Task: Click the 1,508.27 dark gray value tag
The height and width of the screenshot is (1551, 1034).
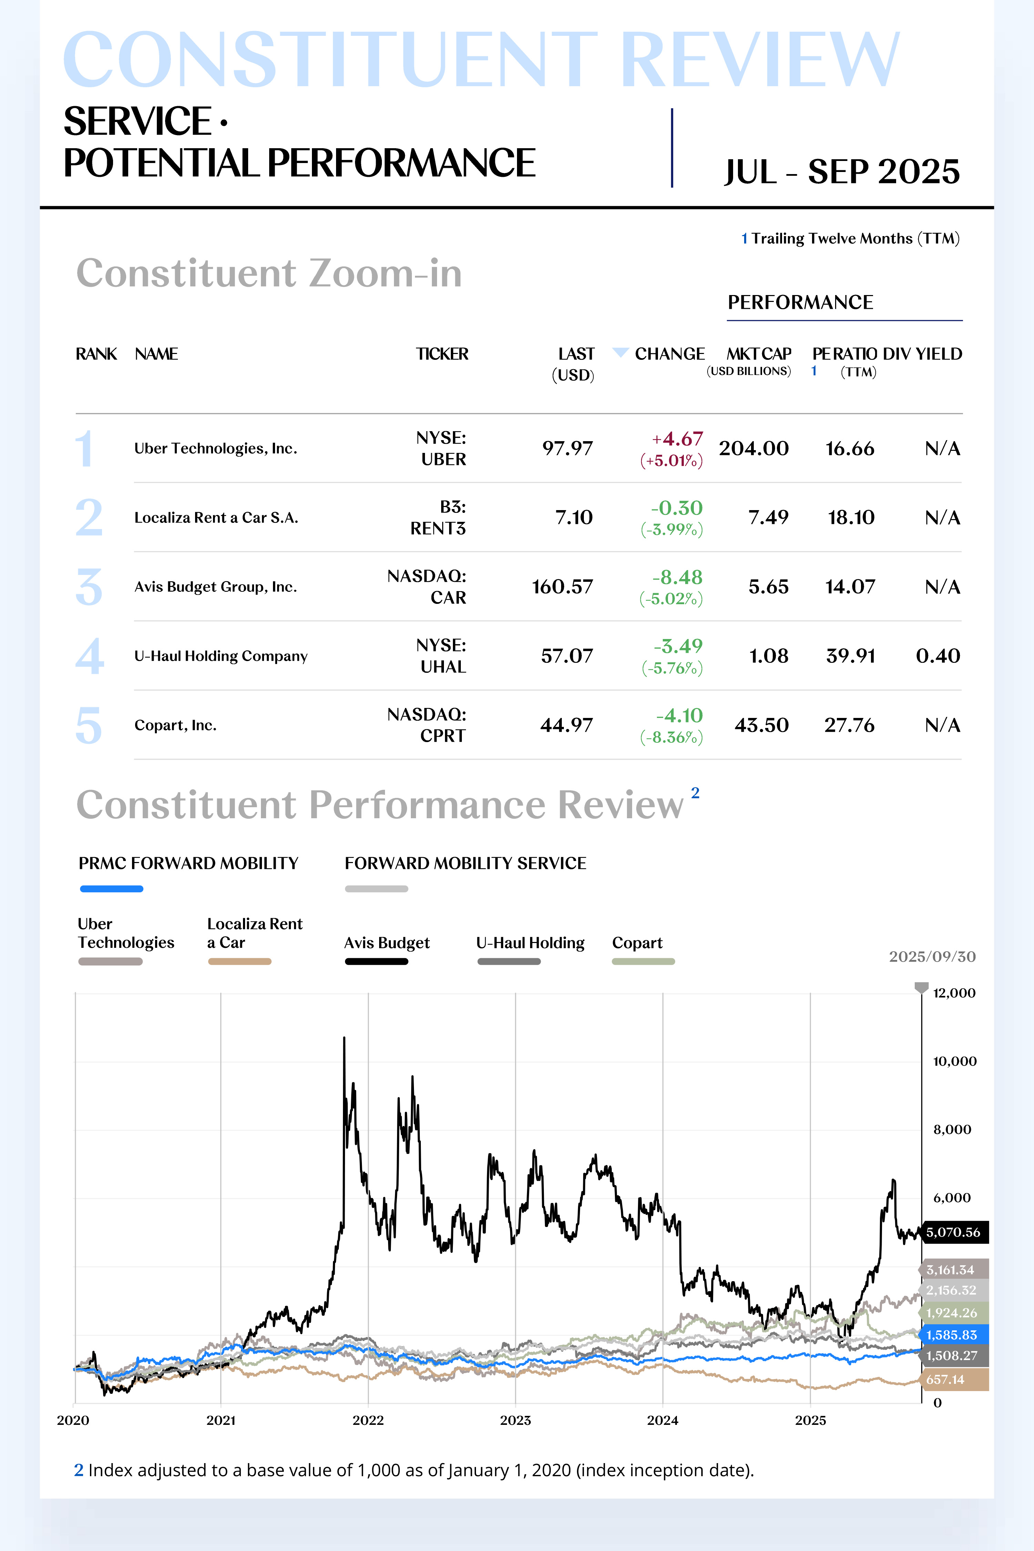Action: click(x=953, y=1356)
